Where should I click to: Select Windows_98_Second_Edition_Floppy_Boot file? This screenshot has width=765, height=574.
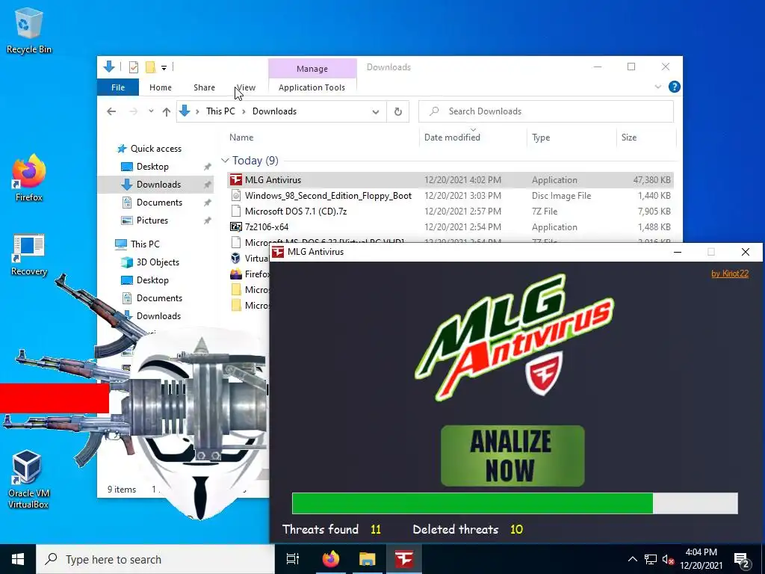tap(450, 195)
